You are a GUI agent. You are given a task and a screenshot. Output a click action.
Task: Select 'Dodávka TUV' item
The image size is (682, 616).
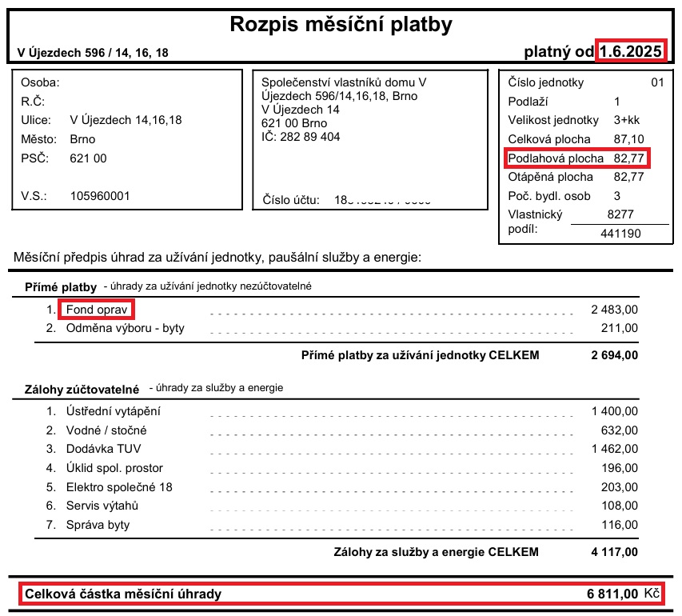point(103,449)
